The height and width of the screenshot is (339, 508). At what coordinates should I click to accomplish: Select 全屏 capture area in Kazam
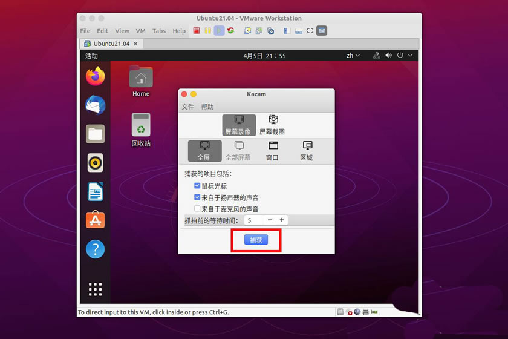[205, 151]
